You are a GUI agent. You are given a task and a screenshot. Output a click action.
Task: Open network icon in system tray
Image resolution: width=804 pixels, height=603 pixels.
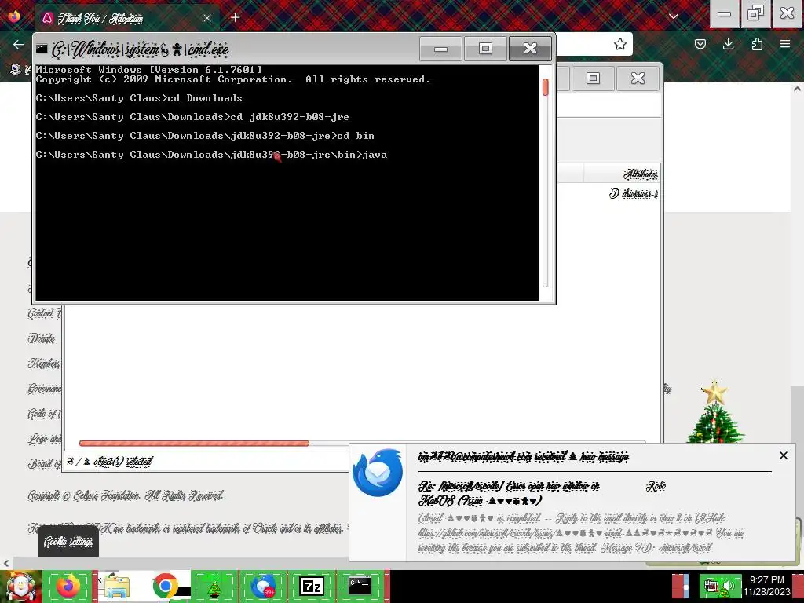[711, 586]
